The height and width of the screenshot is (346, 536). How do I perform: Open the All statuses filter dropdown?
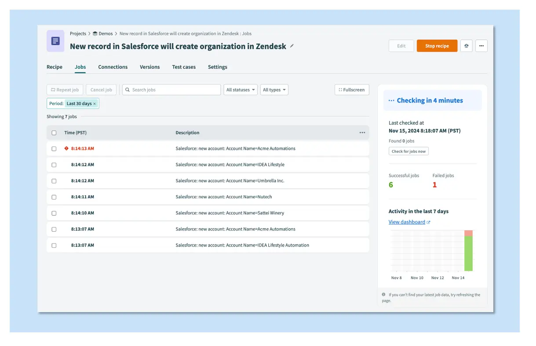coord(240,90)
